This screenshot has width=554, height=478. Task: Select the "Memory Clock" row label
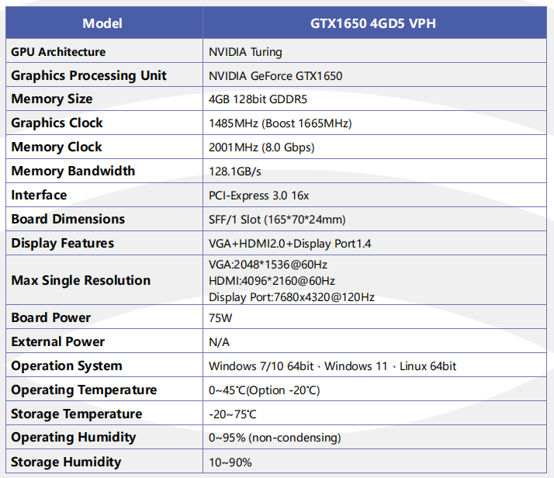[x=57, y=147]
